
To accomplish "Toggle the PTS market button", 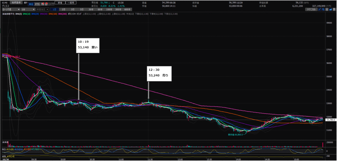I will click(x=38, y=4).
